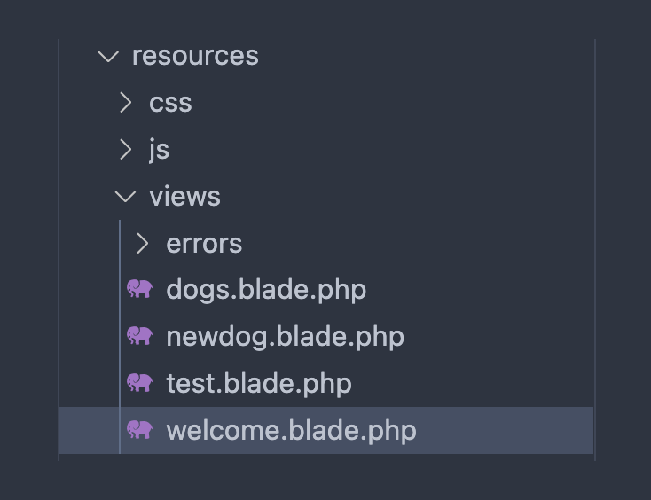Screen dimensions: 651x500
Task: Select the errors folder name
Action: pyautogui.click(x=204, y=244)
